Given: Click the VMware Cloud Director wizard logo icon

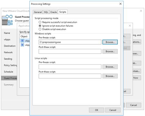Looking at the screenshot, I should pos(7,20).
